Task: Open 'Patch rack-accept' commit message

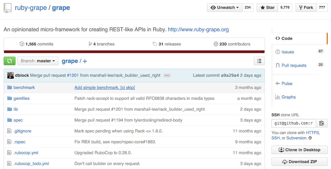Action: pyautogui.click(x=145, y=99)
